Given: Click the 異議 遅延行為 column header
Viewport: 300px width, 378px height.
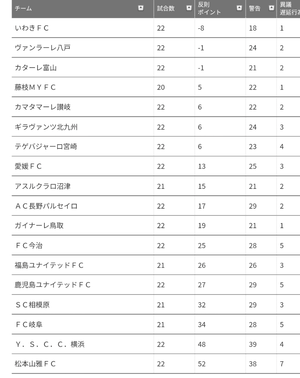Looking at the screenshot, I should pos(289,8).
